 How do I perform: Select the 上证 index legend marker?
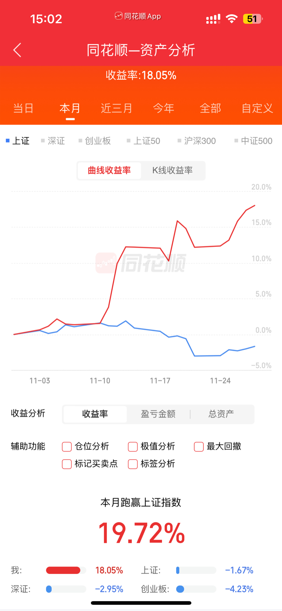point(8,141)
